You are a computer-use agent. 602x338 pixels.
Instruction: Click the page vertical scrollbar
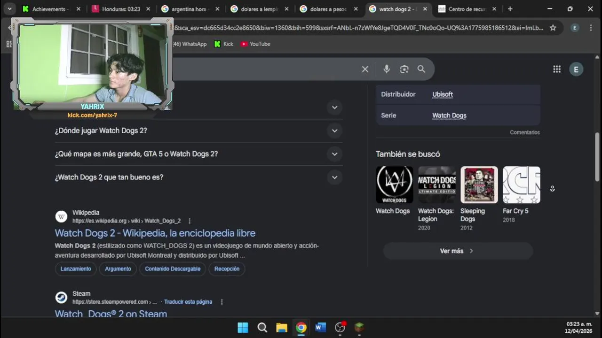(x=598, y=158)
